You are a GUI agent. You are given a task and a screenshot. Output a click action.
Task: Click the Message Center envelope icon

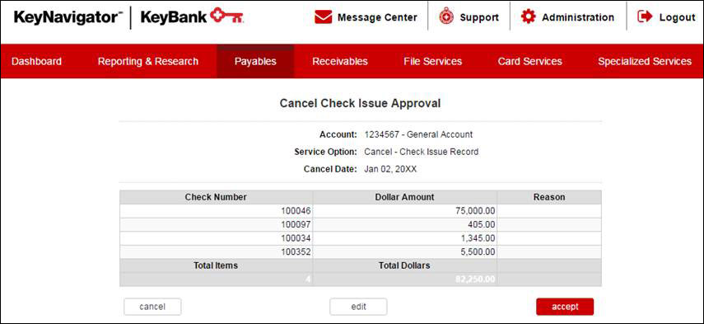(323, 17)
